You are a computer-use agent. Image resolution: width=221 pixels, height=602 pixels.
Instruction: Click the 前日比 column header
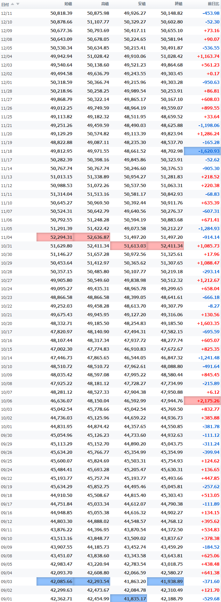[x=213, y=4]
